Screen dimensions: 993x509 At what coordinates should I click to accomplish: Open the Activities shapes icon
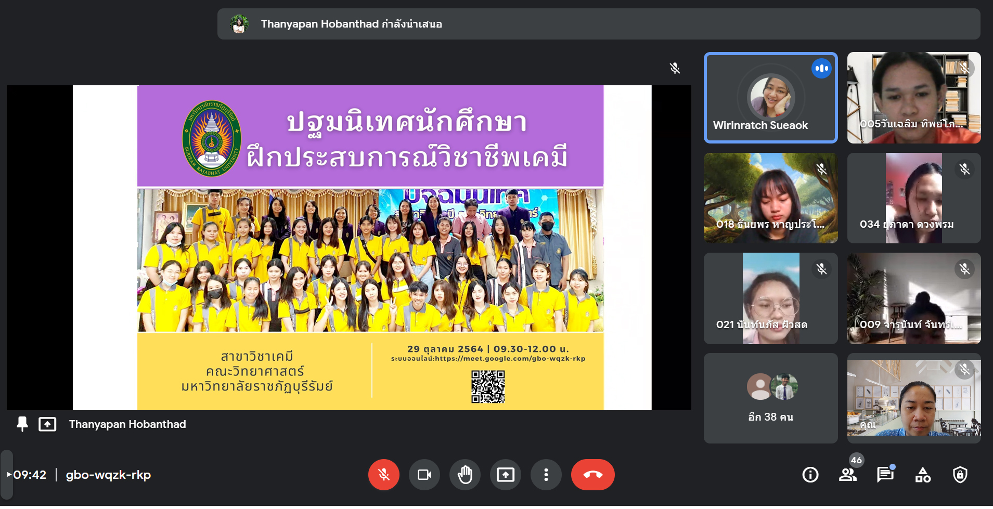[923, 475]
